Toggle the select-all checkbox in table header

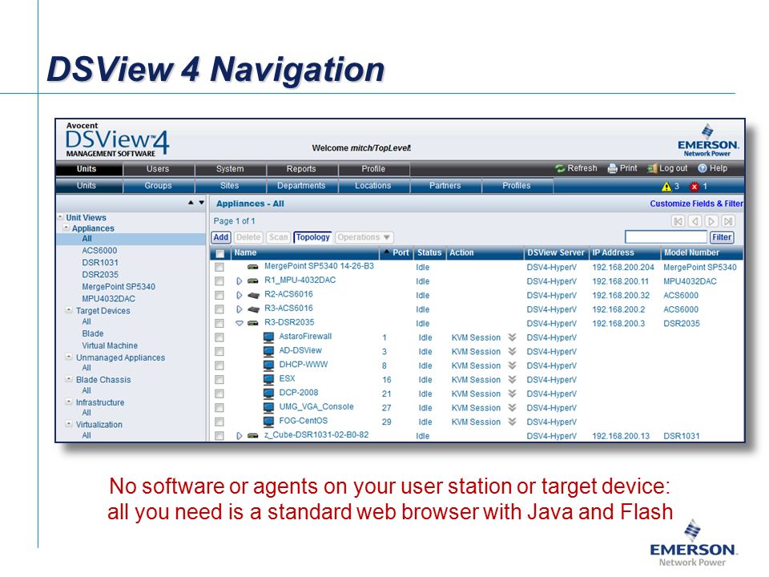pos(219,253)
